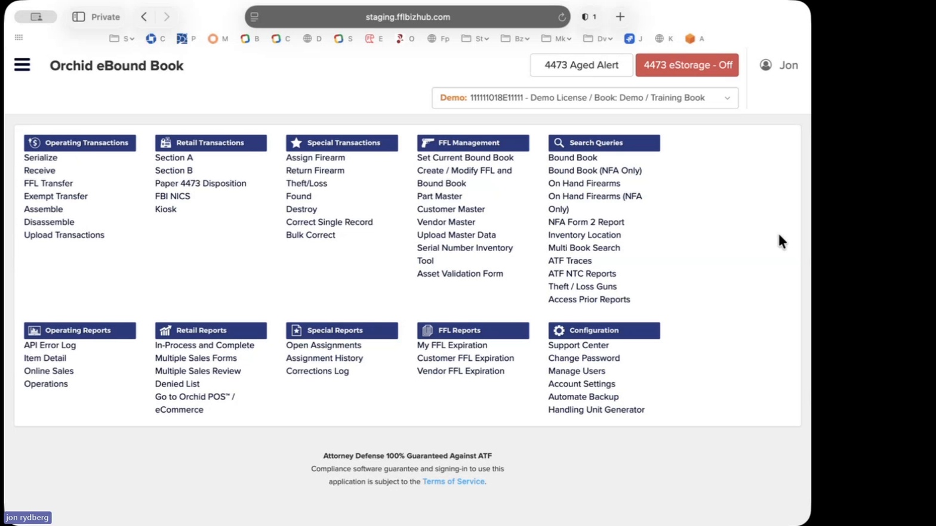
Task: Open Manage Users configuration
Action: pos(577,371)
